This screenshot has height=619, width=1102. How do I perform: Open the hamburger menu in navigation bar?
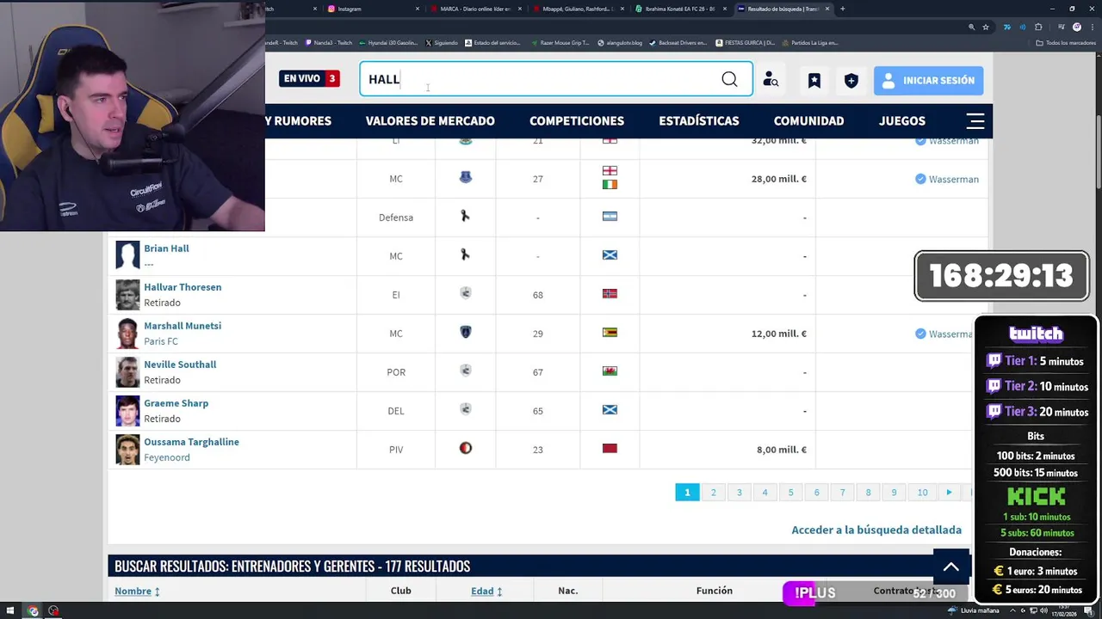point(975,120)
